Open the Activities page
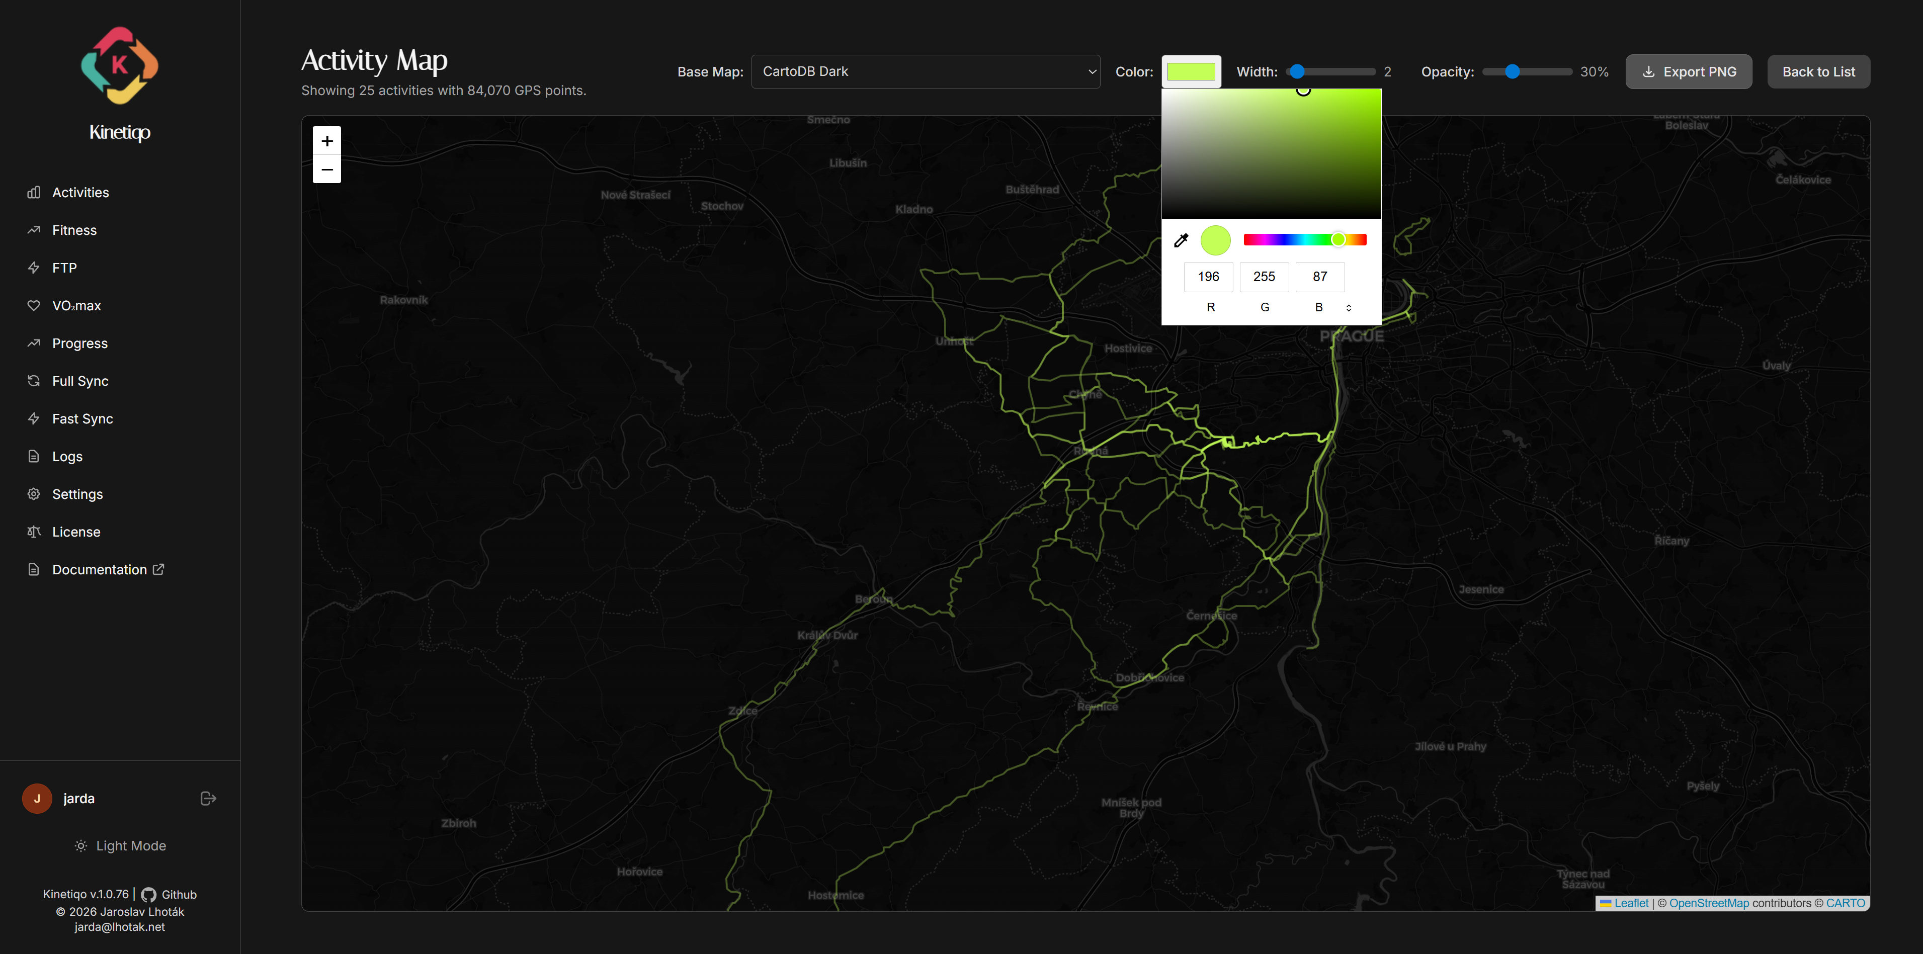Screen dimensions: 1923x954 tap(80, 193)
